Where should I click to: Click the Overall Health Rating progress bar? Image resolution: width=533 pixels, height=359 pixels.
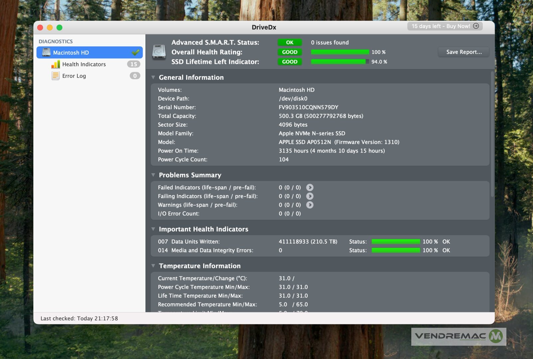click(x=339, y=52)
